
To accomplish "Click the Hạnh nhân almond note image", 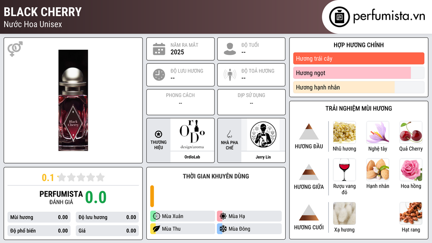I will (x=378, y=170).
